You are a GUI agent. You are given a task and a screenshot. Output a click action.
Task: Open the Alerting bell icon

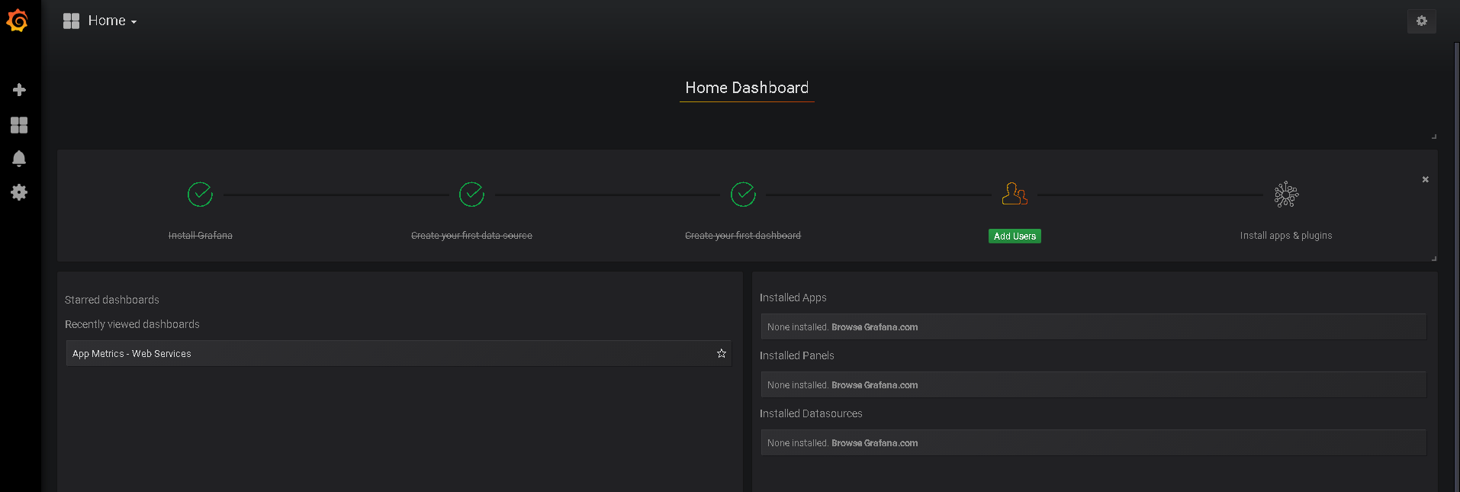19,159
